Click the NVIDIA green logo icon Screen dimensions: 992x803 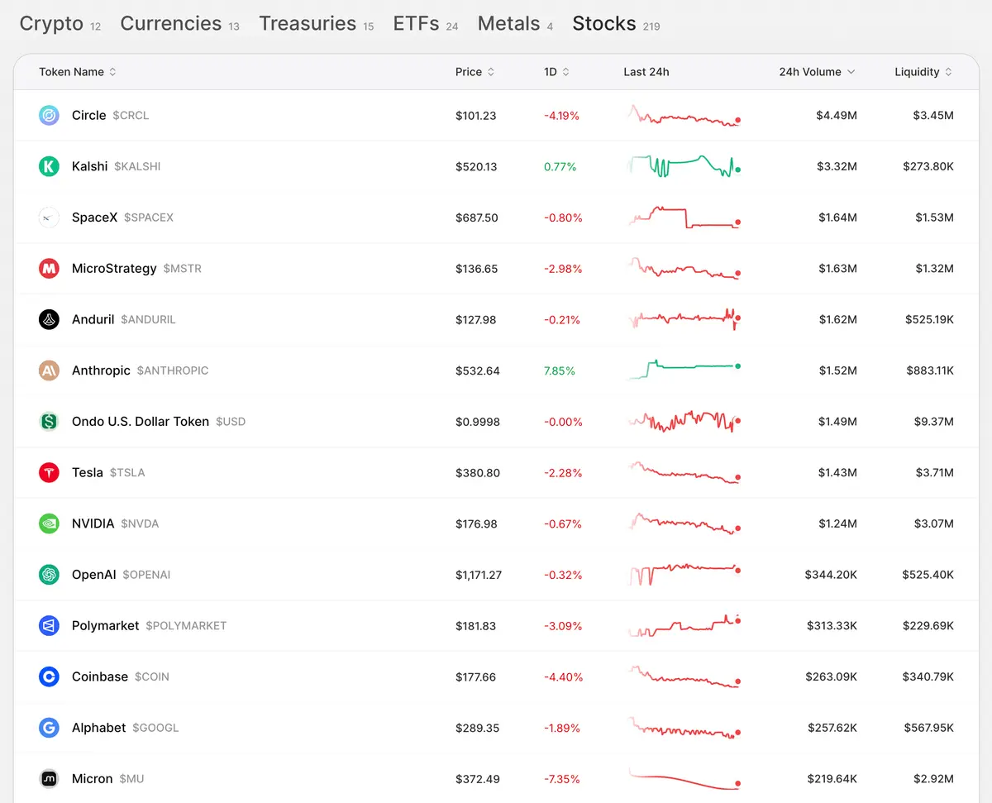(x=49, y=523)
